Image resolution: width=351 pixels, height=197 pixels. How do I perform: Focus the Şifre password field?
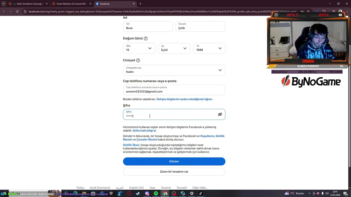tap(174, 114)
